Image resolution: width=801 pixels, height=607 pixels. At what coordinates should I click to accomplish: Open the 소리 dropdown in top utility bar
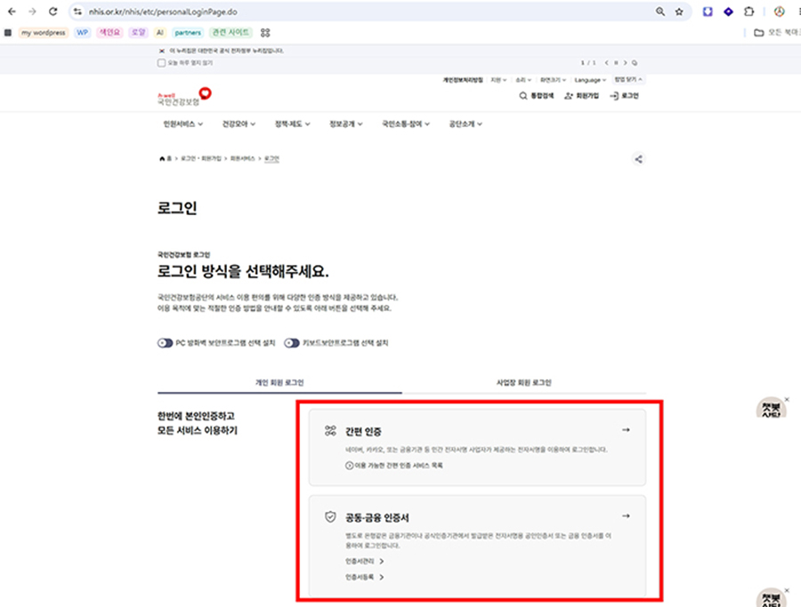[523, 80]
